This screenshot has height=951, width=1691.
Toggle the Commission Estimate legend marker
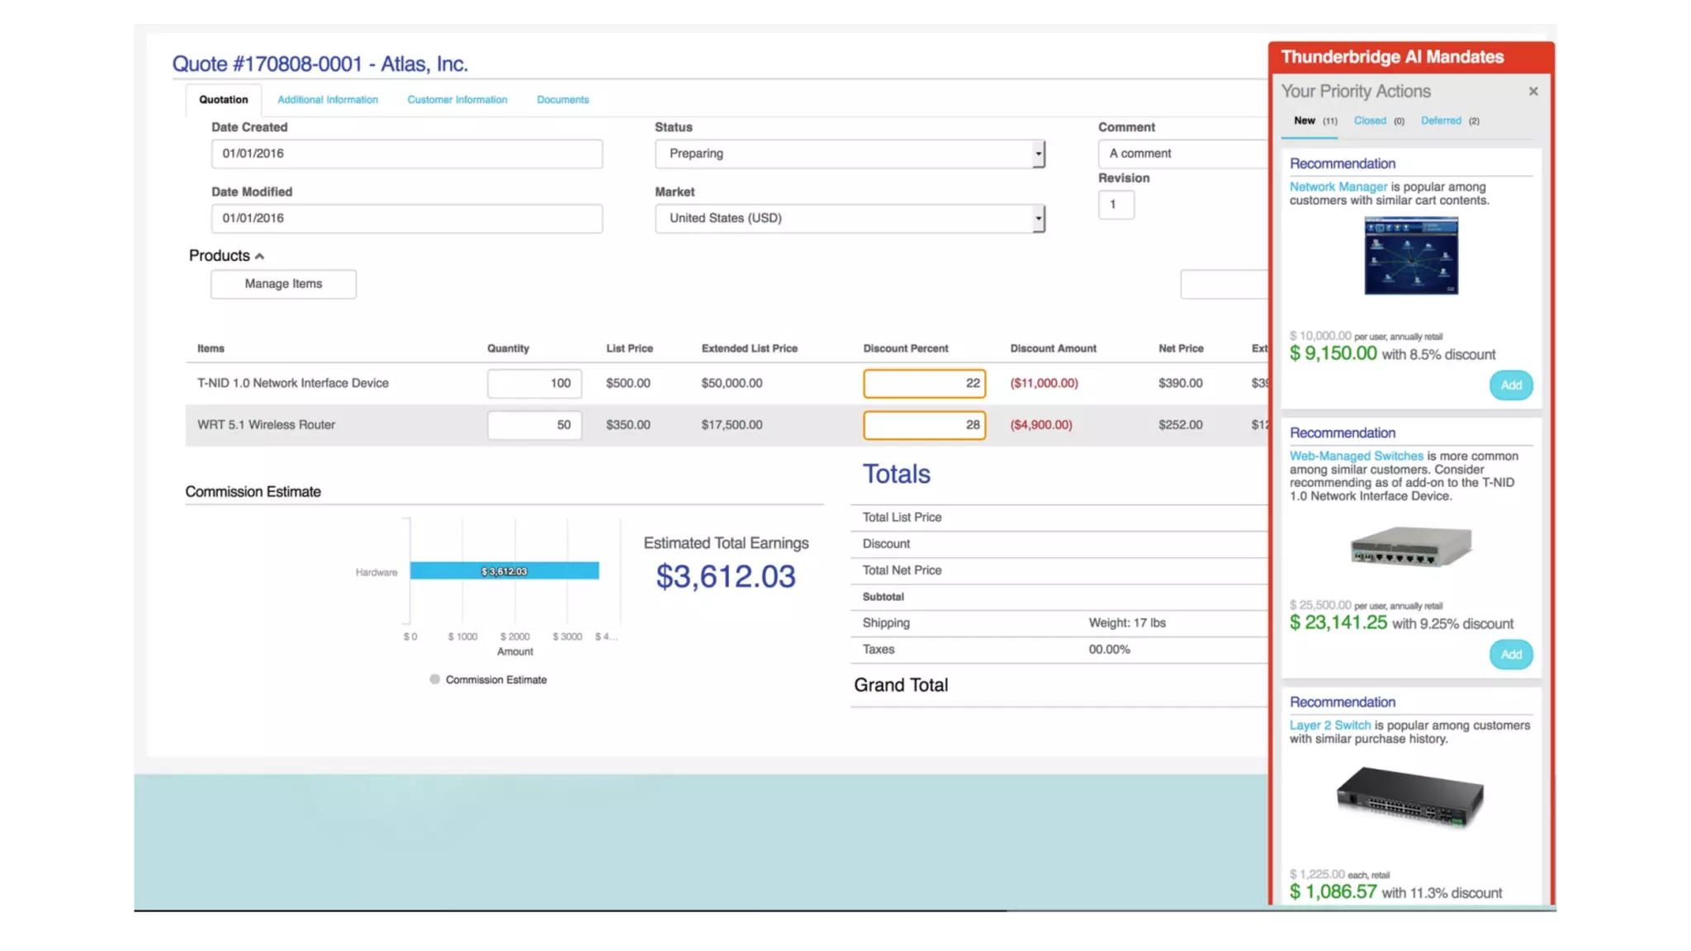pyautogui.click(x=435, y=679)
